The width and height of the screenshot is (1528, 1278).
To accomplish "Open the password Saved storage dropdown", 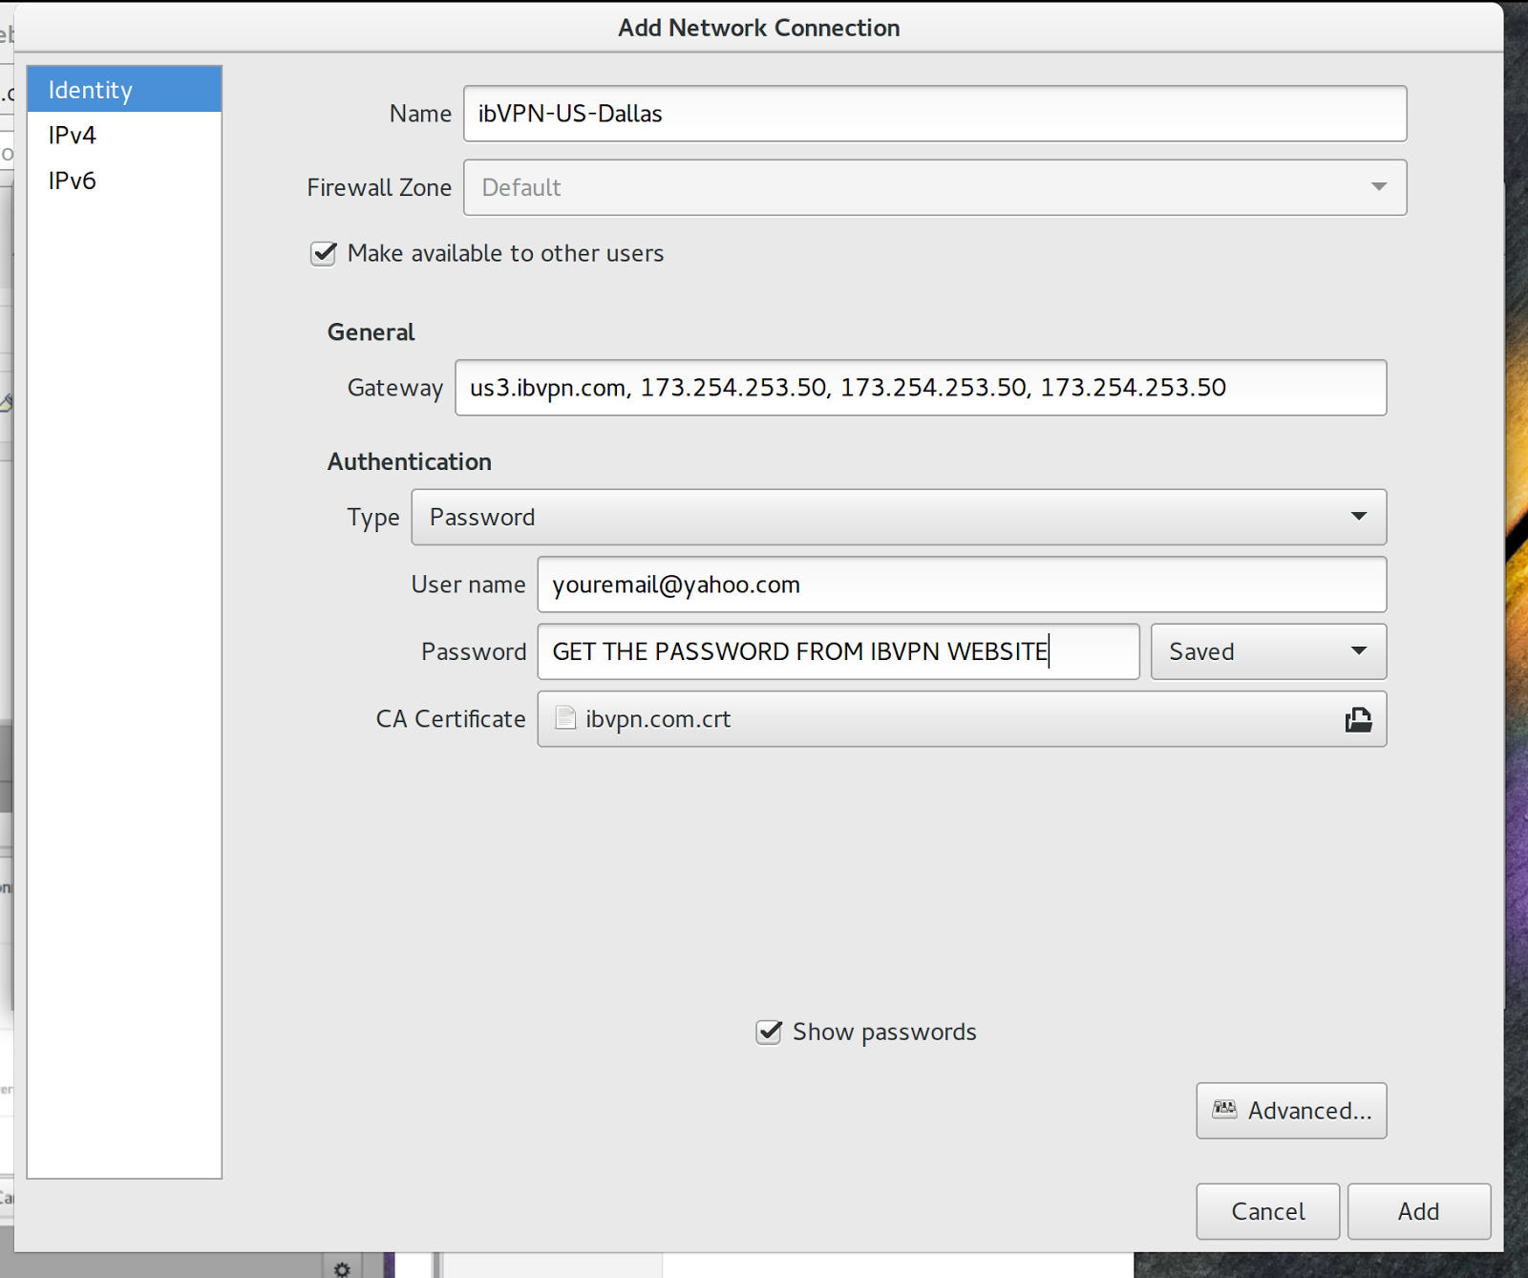I will 1268,651.
